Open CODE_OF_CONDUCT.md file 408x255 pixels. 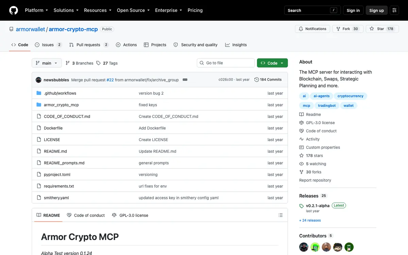(x=67, y=116)
